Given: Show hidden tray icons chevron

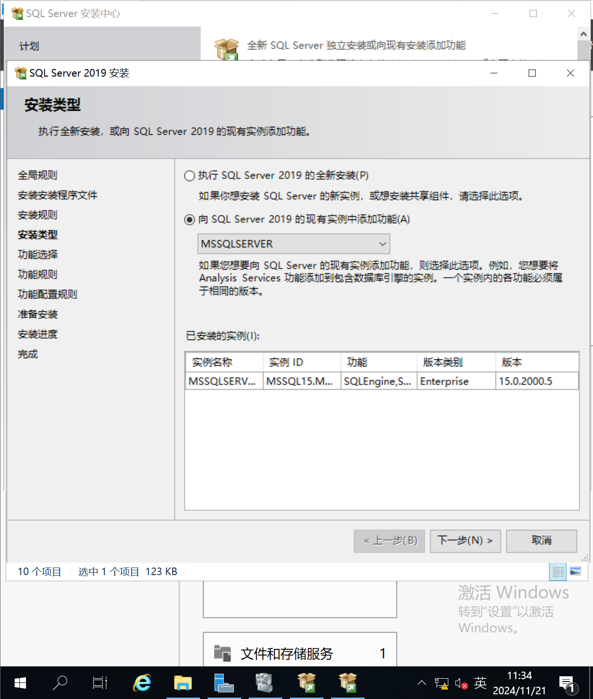Looking at the screenshot, I should [422, 683].
